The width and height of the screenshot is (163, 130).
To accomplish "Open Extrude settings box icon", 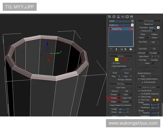I will (x=119, y=95).
